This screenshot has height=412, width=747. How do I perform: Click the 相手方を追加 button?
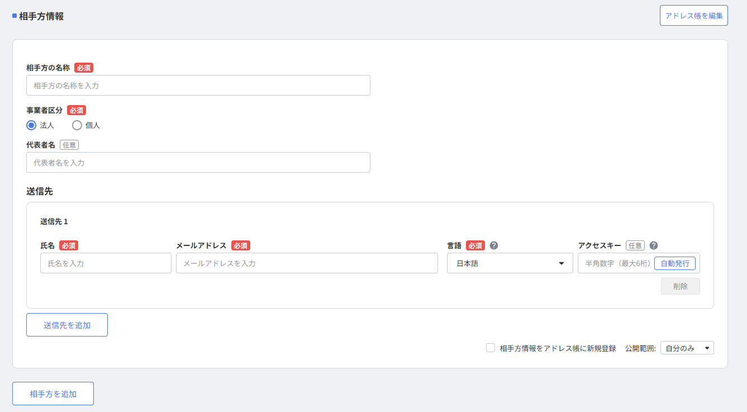53,394
